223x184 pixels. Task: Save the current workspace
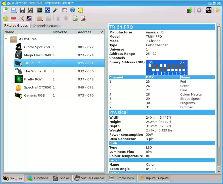22,10
